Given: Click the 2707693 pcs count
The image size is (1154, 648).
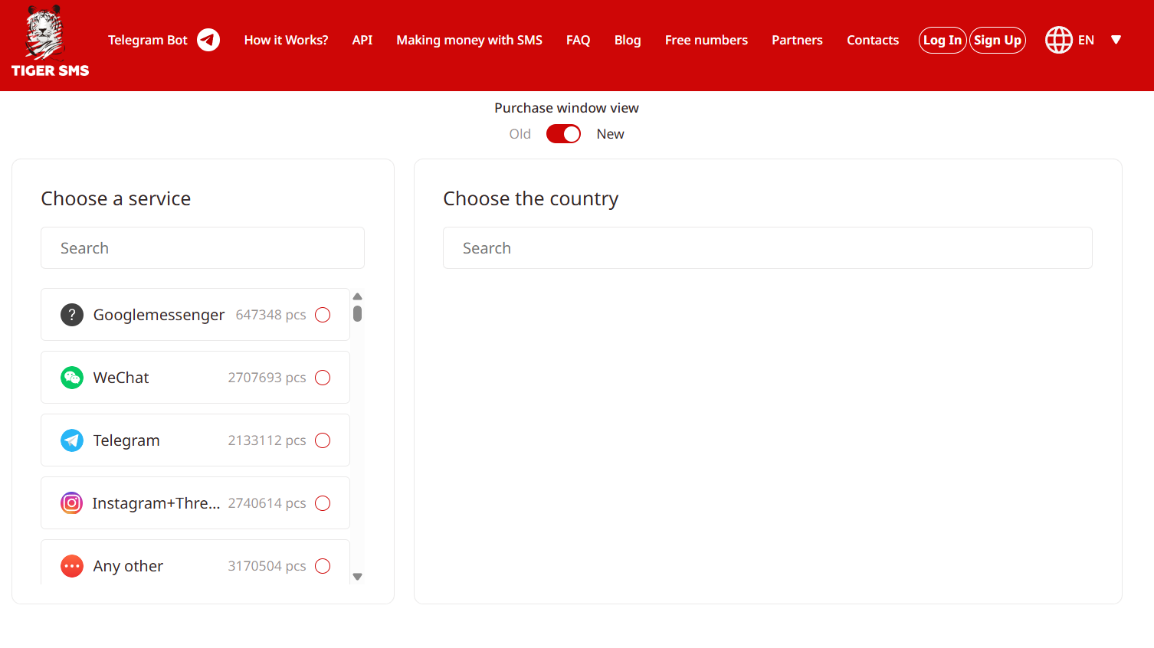Looking at the screenshot, I should [267, 378].
